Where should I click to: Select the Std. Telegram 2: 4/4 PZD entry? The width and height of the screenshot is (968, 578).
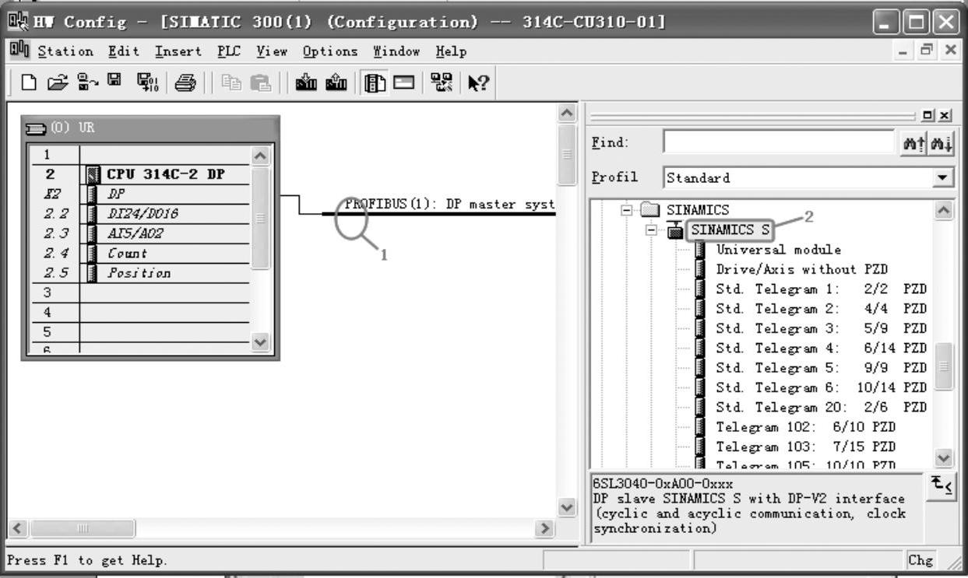coord(822,309)
